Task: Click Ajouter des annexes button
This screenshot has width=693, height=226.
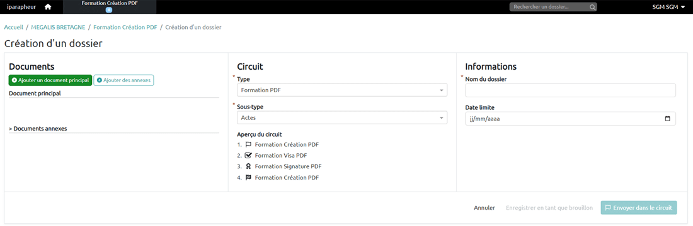Action: (123, 80)
